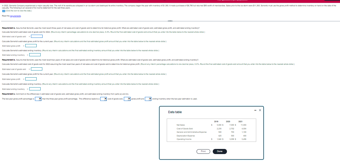
Task: Open dropdown after 'two-year gross profit percentage is'
Action: [x=38, y=99]
